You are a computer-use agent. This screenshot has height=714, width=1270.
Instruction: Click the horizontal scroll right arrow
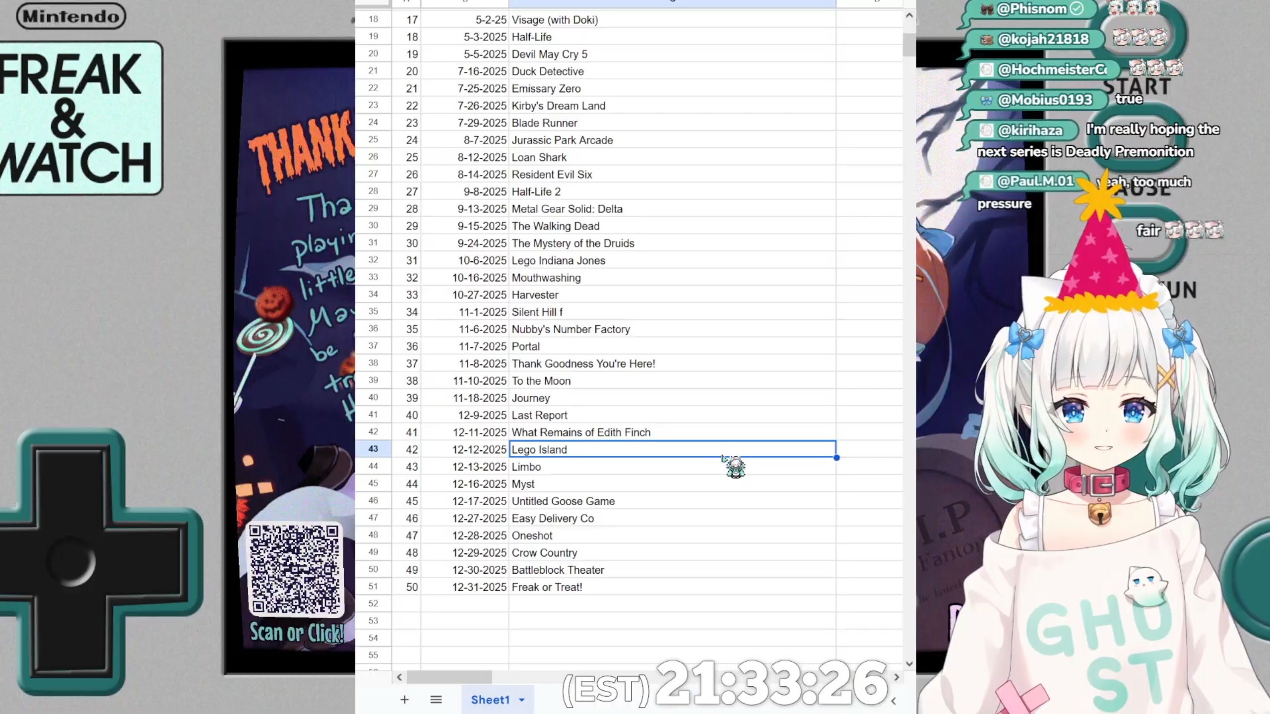pos(896,677)
